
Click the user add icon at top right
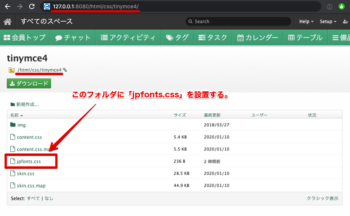(x=345, y=22)
